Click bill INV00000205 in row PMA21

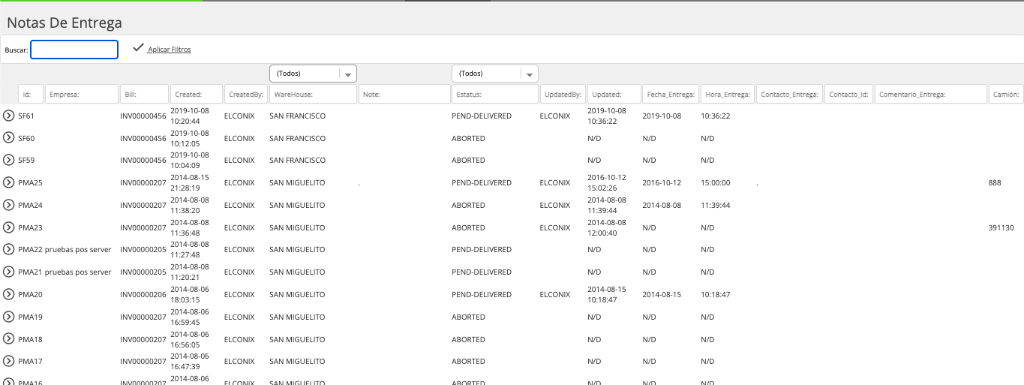point(143,272)
